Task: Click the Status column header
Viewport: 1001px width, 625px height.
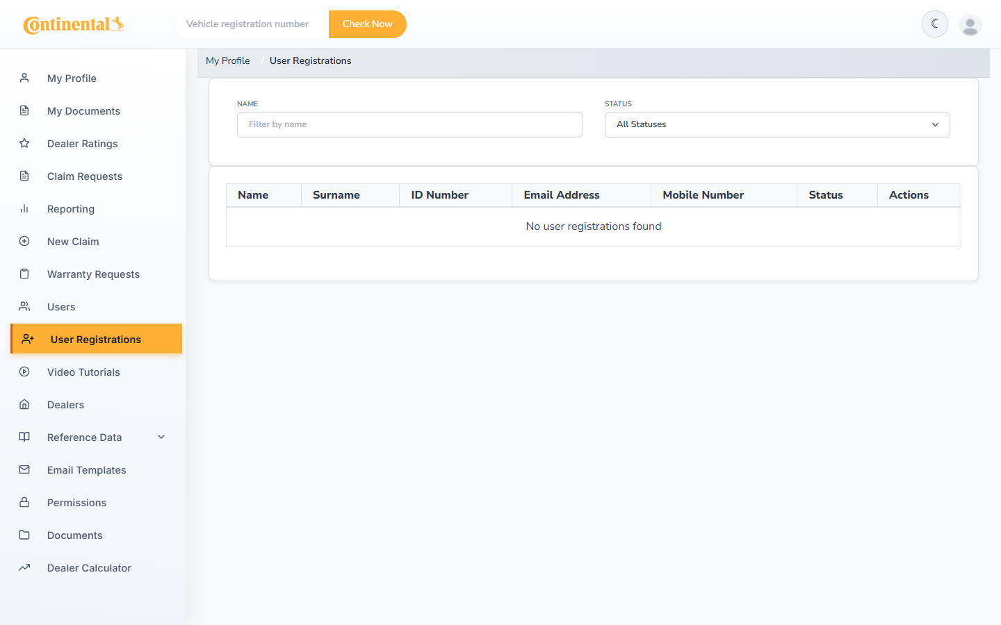Action: tap(838, 195)
